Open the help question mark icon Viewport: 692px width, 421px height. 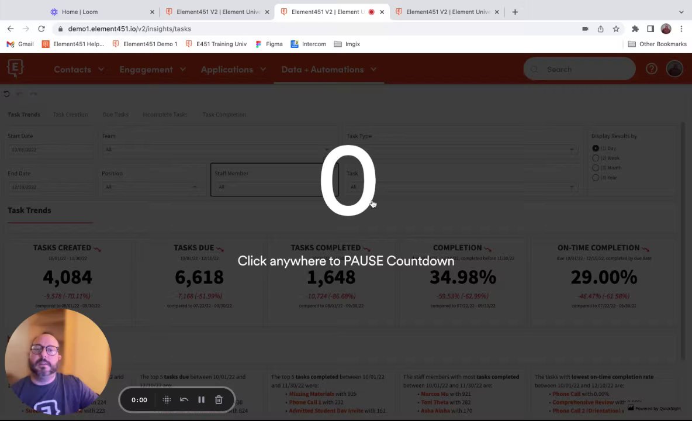[652, 69]
